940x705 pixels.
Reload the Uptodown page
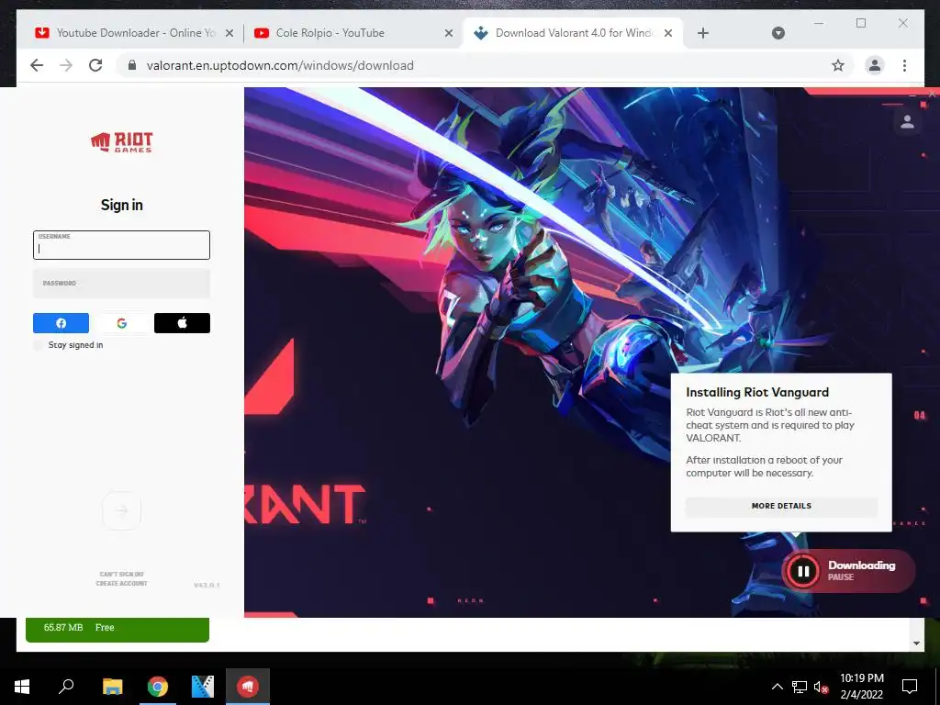(x=95, y=65)
